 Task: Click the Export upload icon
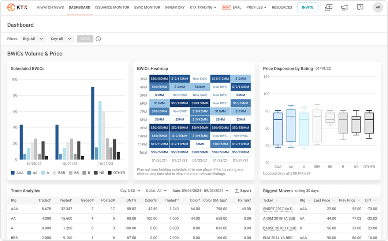236,191
